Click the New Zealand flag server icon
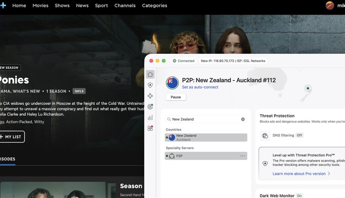Screen dimensions: 345x198 [x=172, y=83]
